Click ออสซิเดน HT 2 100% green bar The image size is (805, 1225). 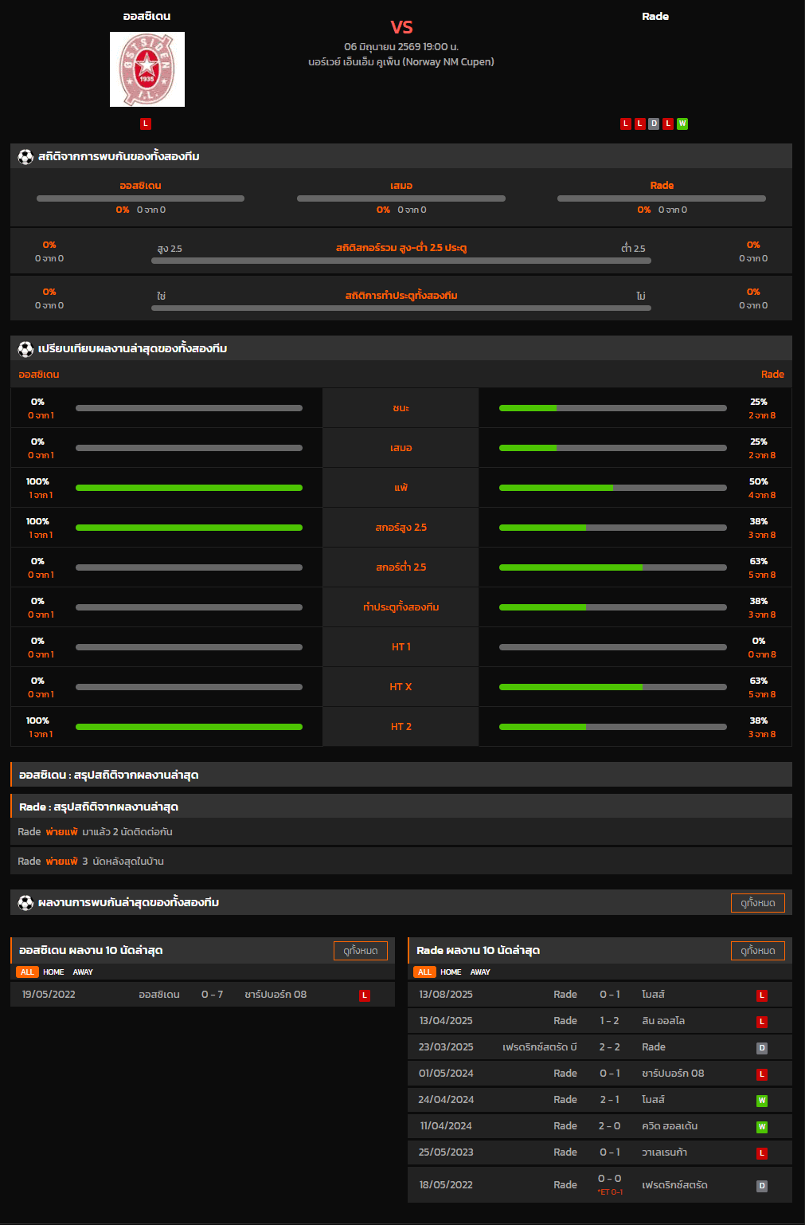189,727
